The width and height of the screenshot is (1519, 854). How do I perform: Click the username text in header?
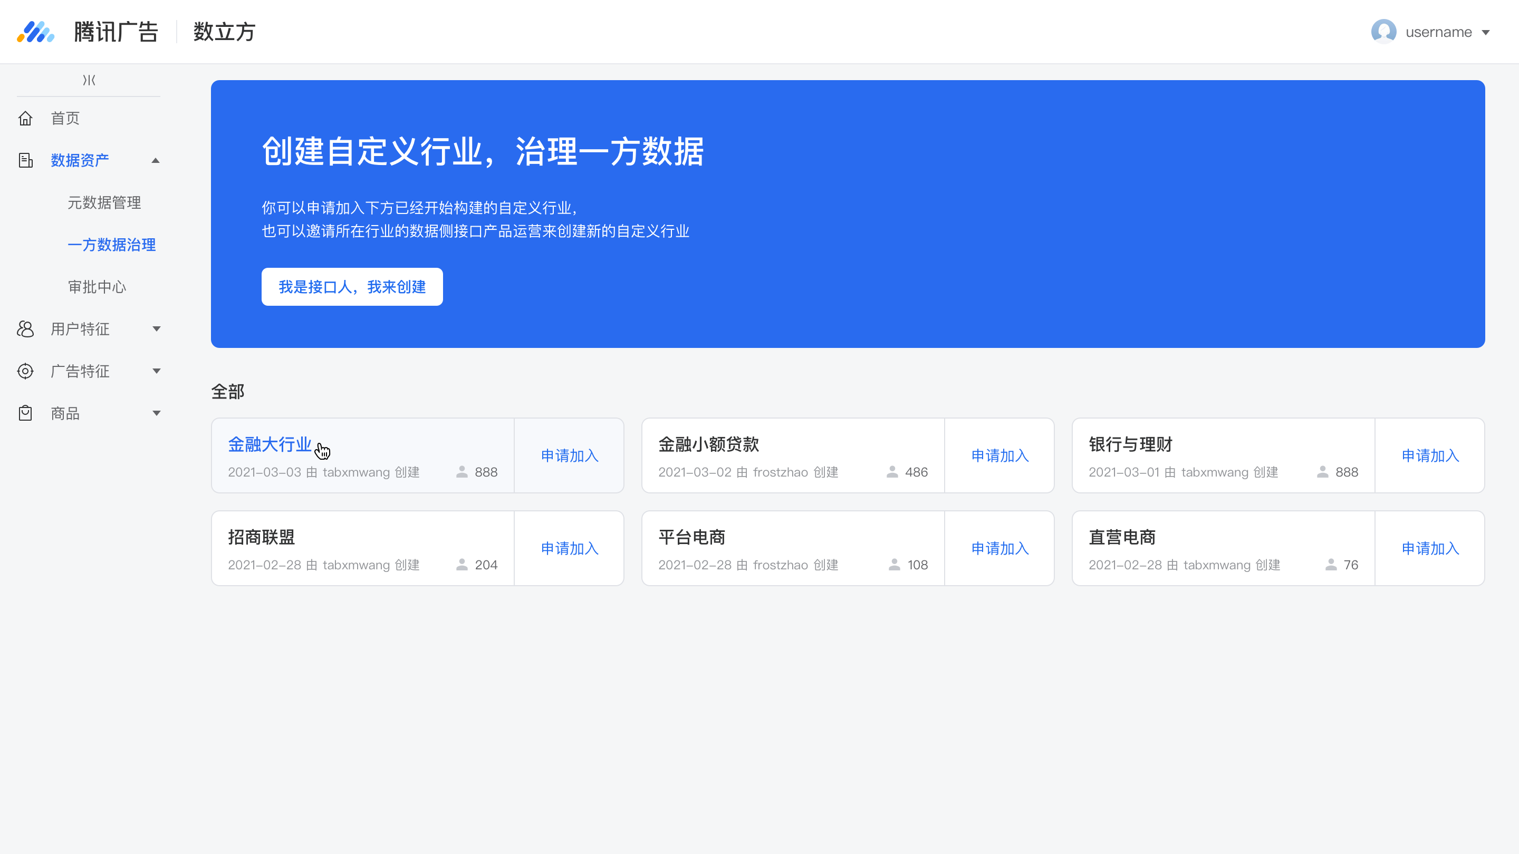(1439, 32)
